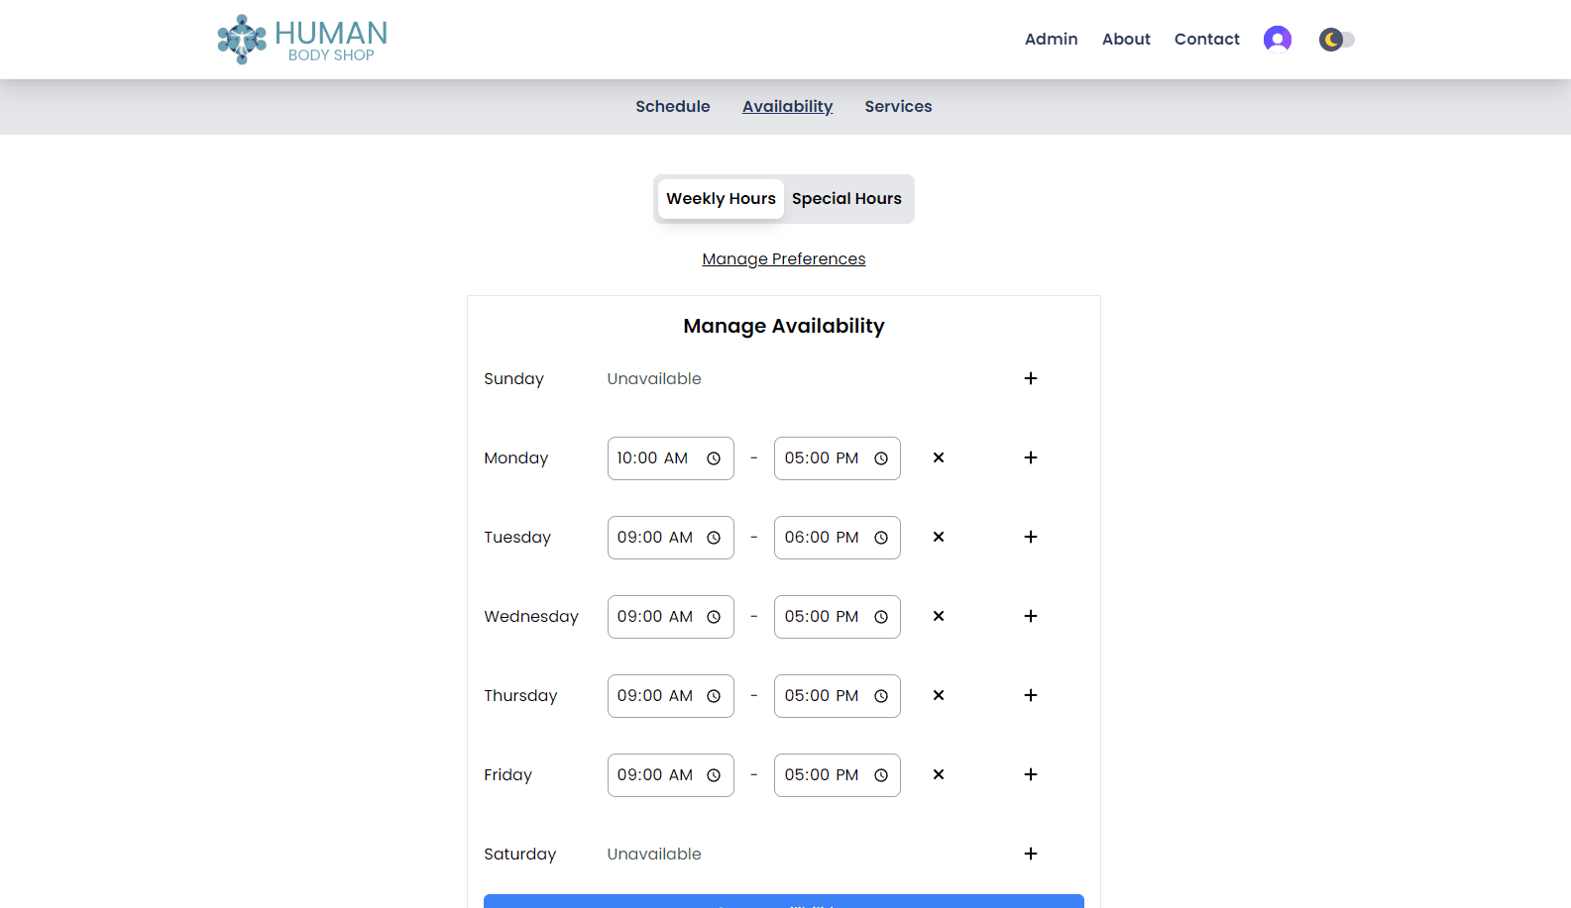Remove Monday's time range
Screen dimensions: 1571x908
click(x=938, y=457)
